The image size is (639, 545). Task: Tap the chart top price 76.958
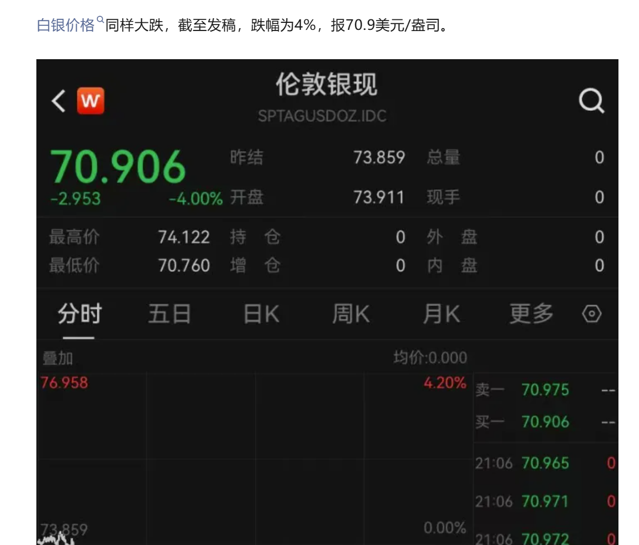(x=64, y=383)
